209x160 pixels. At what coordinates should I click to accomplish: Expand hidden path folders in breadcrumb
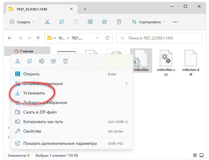pyautogui.click(x=55, y=38)
